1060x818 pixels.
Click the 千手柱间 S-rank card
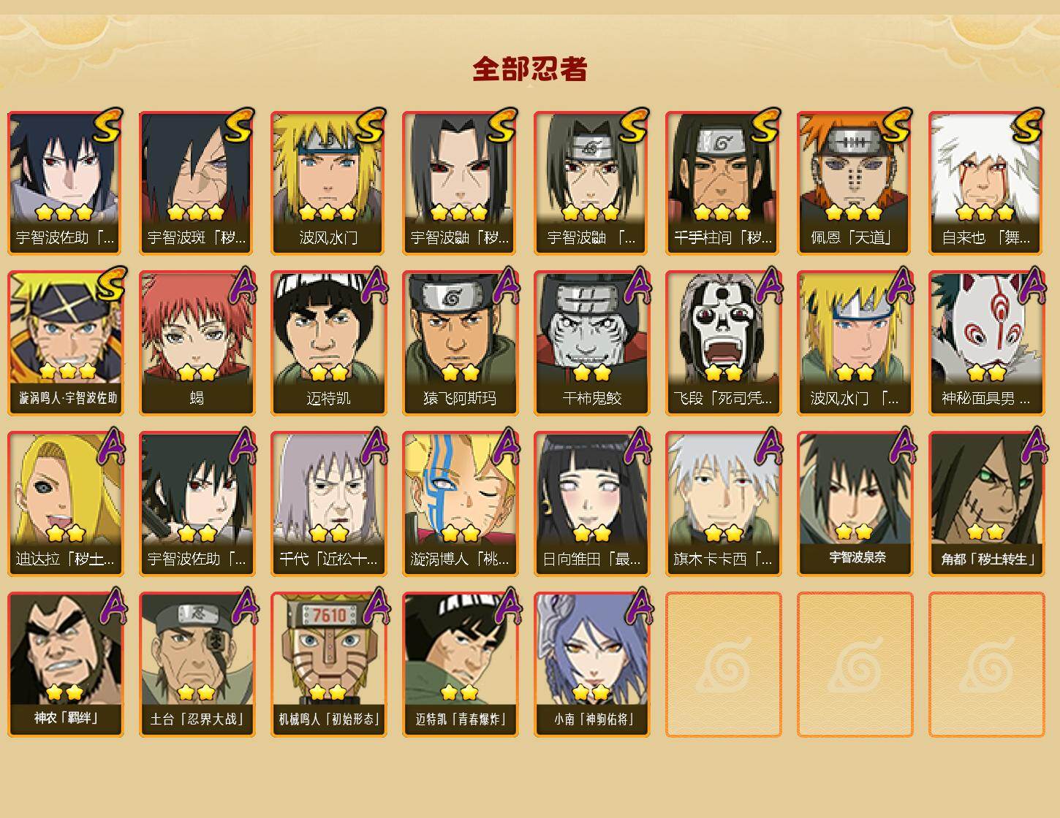click(x=724, y=183)
